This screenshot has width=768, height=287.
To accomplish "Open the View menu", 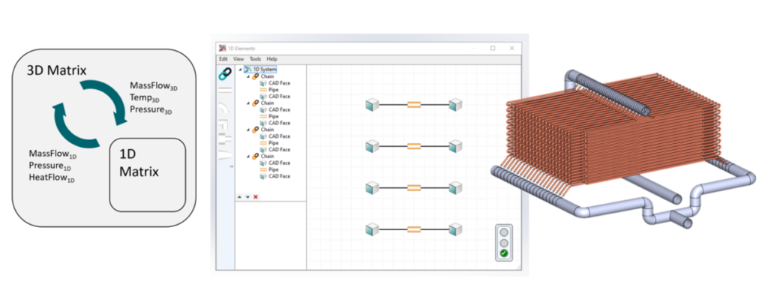I will pyautogui.click(x=238, y=58).
